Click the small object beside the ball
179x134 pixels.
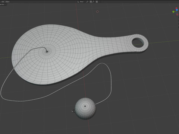pos(73,111)
